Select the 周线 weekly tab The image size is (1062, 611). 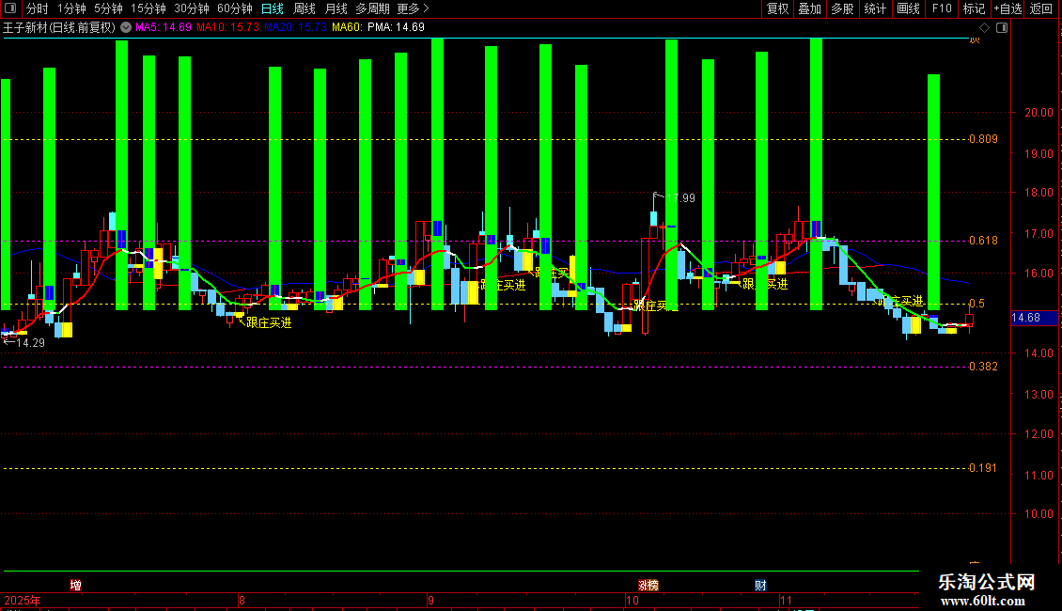point(305,8)
